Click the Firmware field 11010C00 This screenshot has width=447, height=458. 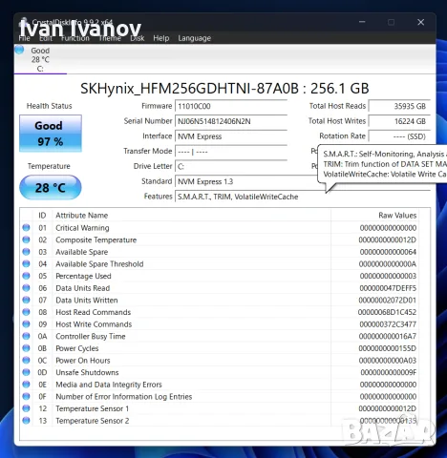click(x=231, y=106)
